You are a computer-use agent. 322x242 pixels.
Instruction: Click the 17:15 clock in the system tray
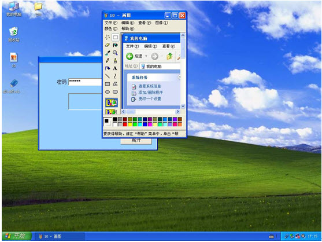(313, 236)
